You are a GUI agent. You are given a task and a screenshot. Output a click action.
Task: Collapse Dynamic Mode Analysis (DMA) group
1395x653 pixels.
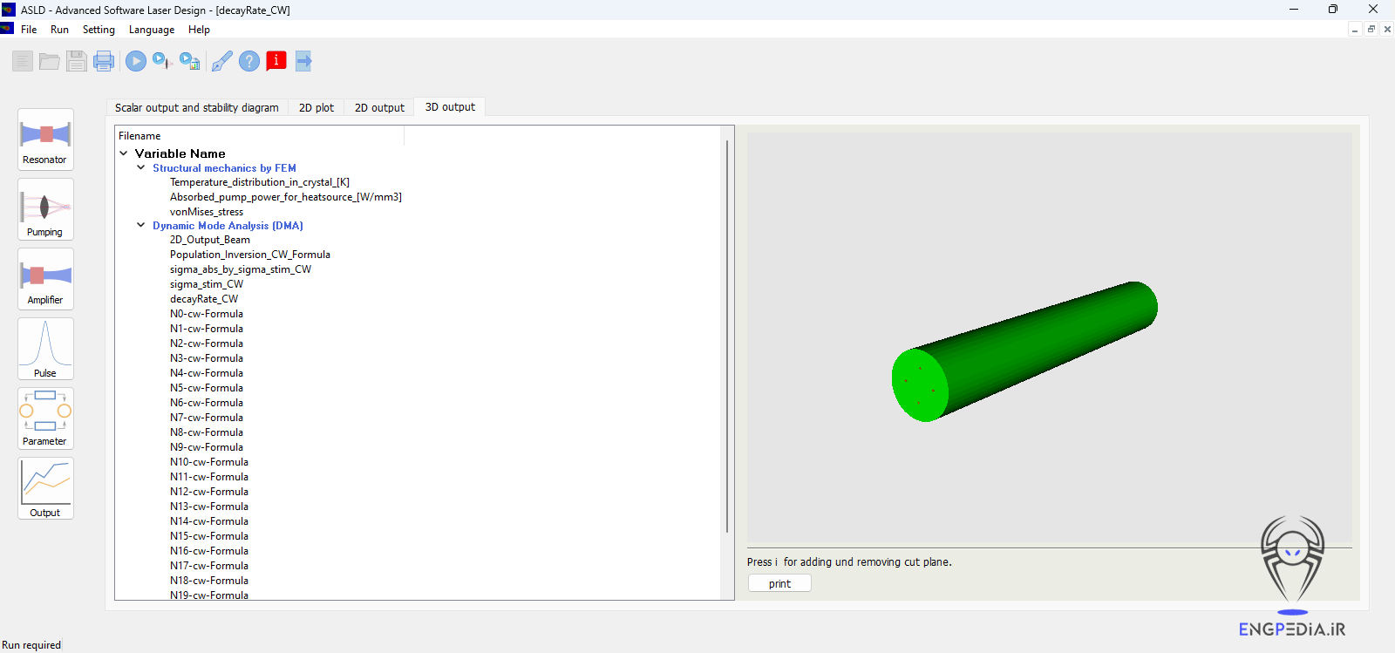[141, 226]
